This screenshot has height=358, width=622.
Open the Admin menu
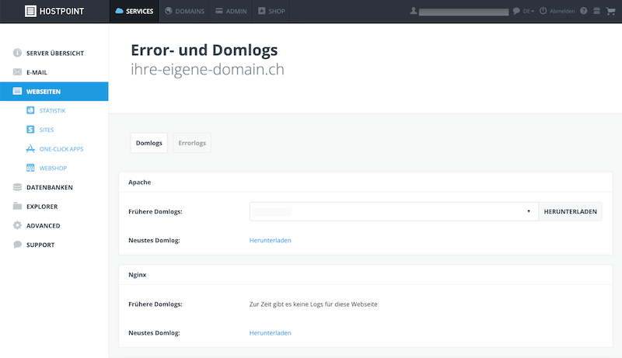[231, 11]
